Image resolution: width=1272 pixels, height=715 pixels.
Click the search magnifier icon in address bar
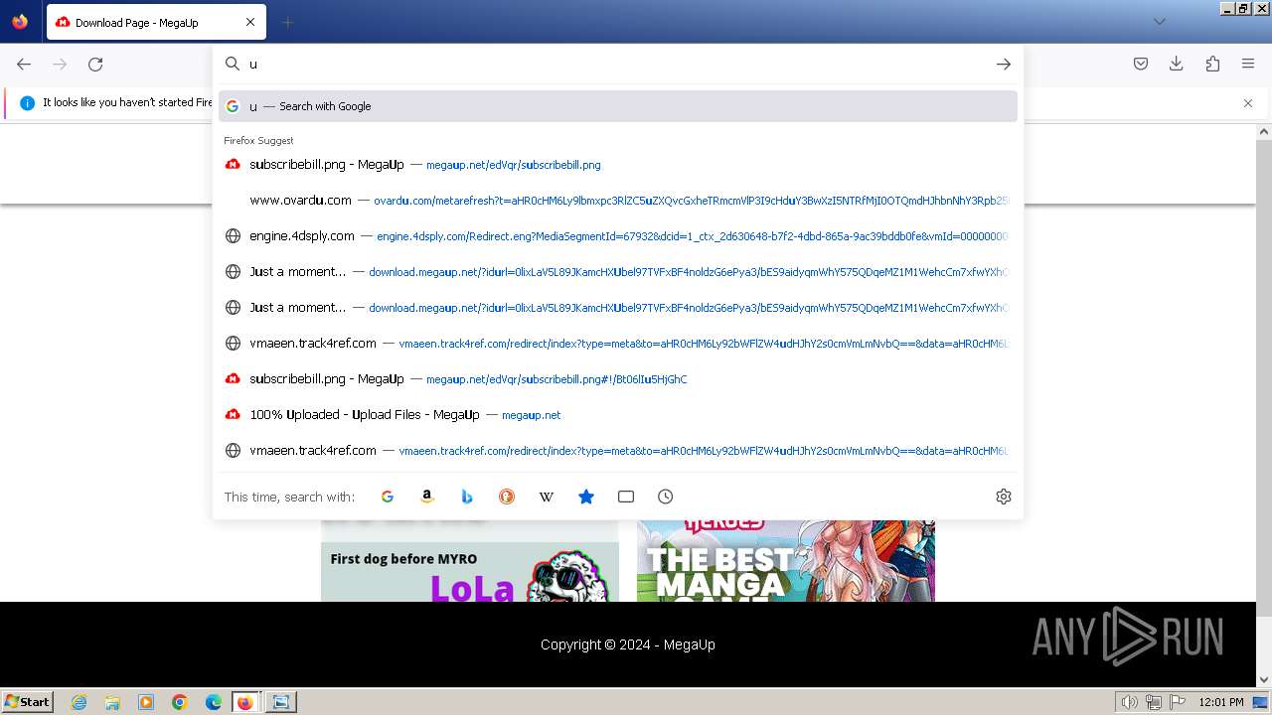233,64
